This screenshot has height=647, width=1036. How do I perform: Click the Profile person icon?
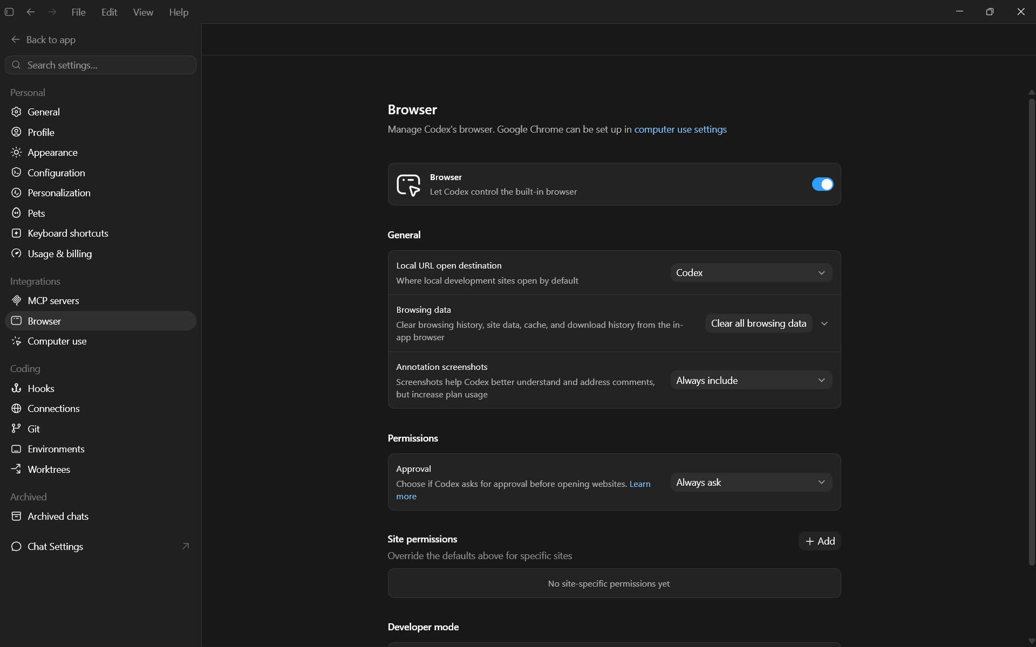click(17, 132)
